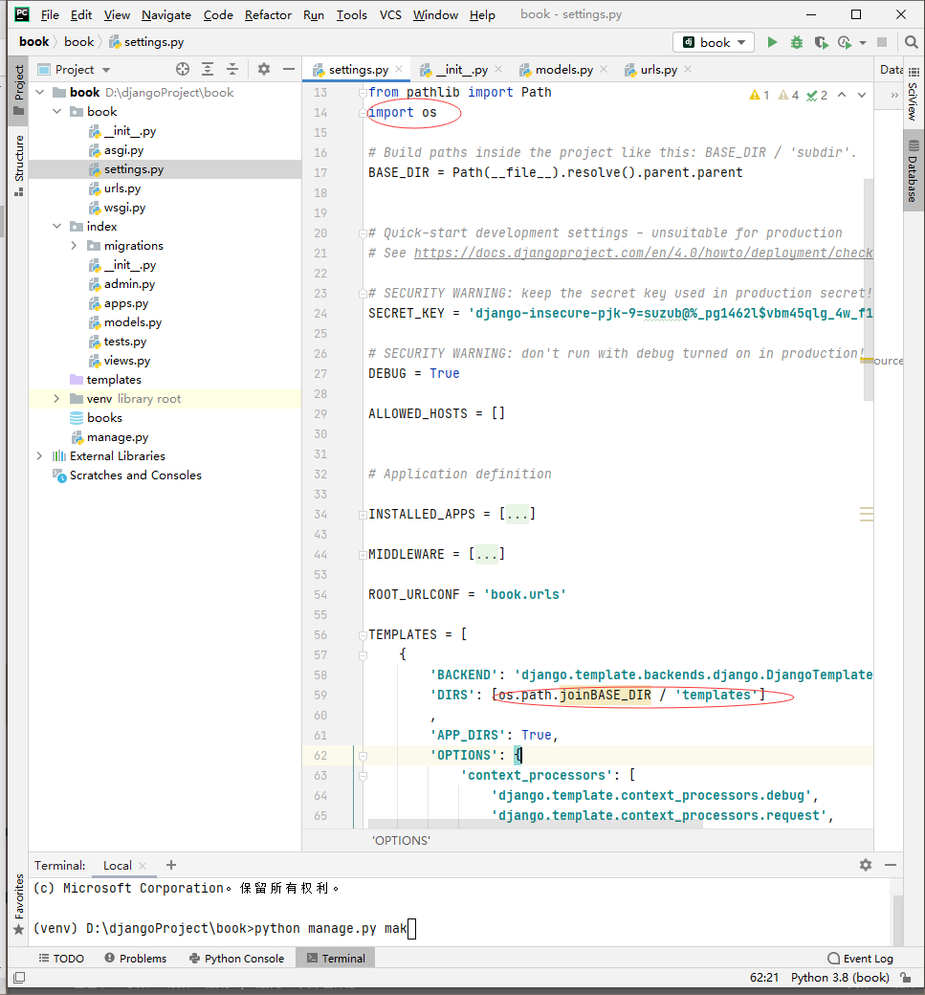Open search everywhere magnifier
This screenshot has width=925, height=995.
click(x=911, y=42)
